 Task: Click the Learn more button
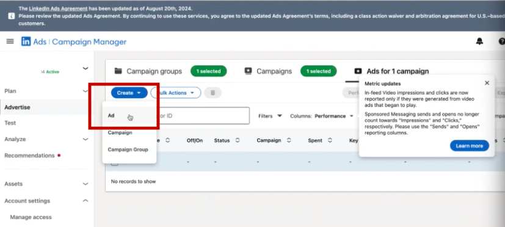coord(469,146)
